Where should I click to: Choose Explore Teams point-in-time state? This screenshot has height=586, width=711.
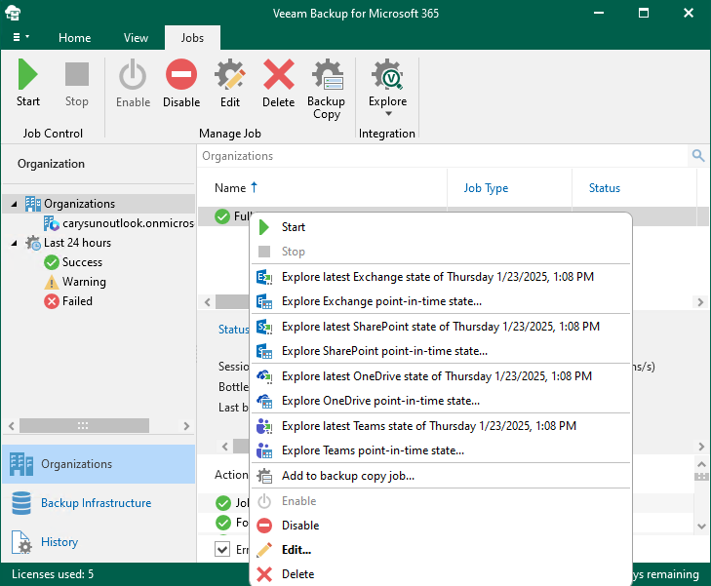point(441,450)
